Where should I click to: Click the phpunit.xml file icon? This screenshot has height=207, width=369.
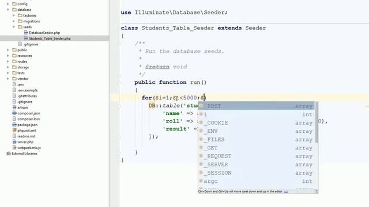[x=14, y=131]
